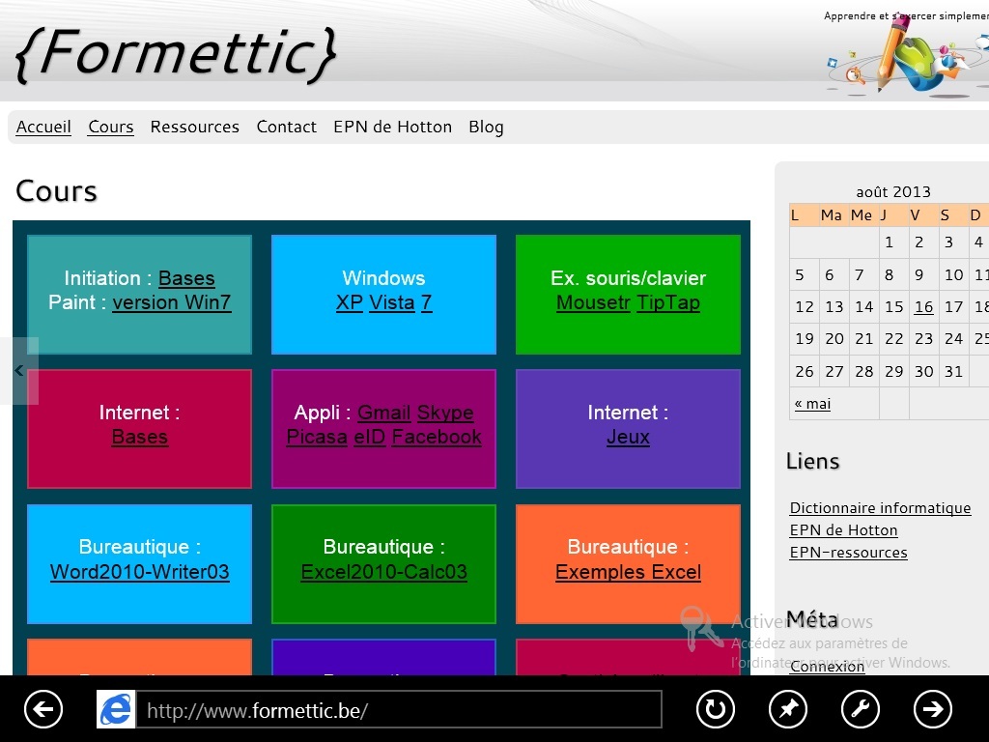The width and height of the screenshot is (989, 742).
Task: Open the Initiation Bases link
Action: [186, 278]
